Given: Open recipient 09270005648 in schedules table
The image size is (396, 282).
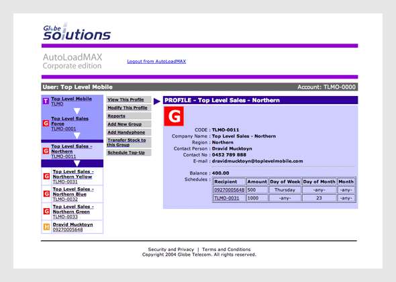Looking at the screenshot, I should 229,190.
